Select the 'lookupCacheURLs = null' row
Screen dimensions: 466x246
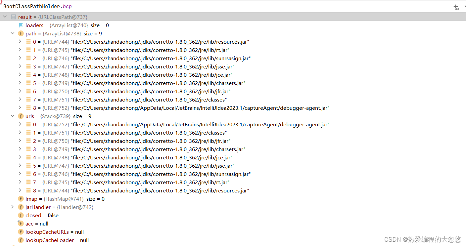(x=233, y=232)
